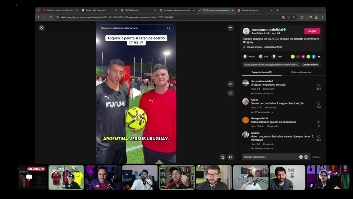Click the magnifier icon in related search

tap(169, 28)
